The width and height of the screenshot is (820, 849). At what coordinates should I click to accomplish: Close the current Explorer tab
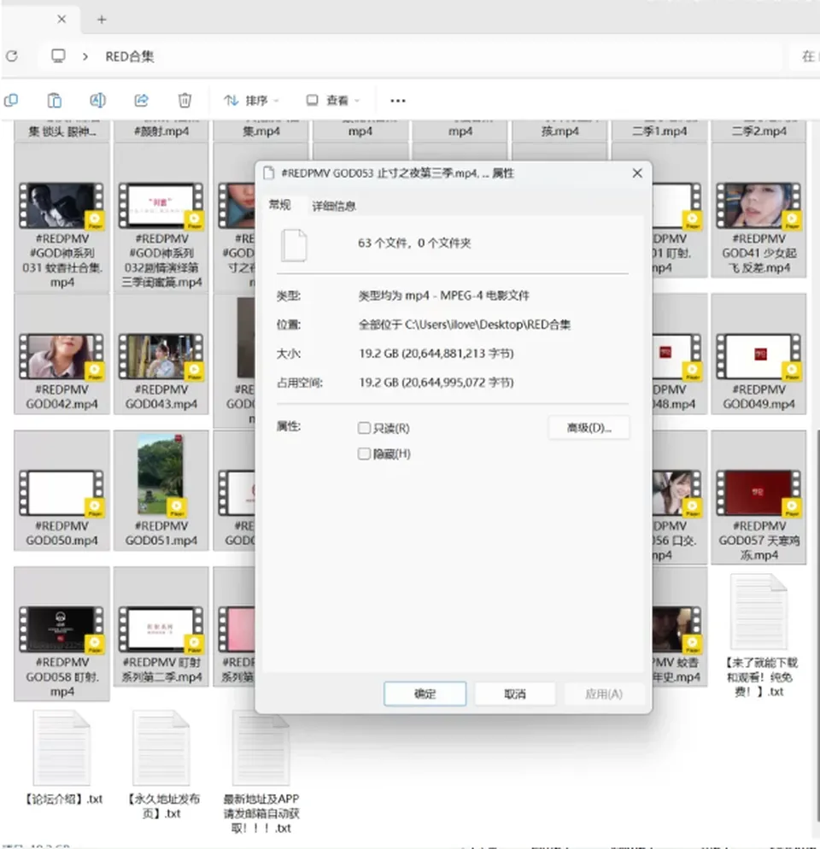(x=61, y=19)
